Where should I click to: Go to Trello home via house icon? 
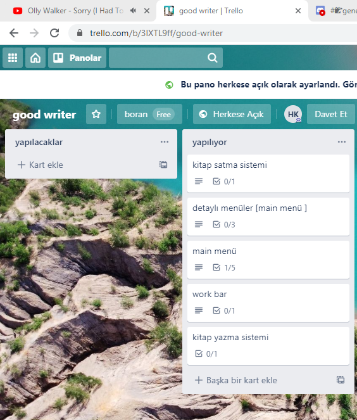tap(35, 58)
